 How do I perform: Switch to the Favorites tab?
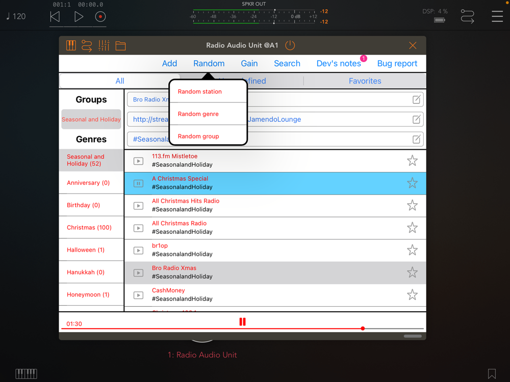365,81
